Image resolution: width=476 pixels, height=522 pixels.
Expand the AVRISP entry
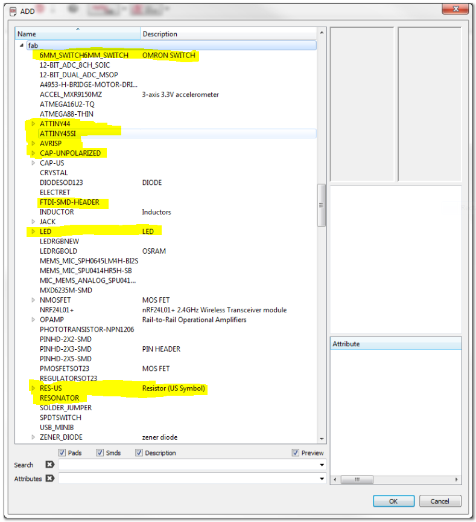(33, 143)
